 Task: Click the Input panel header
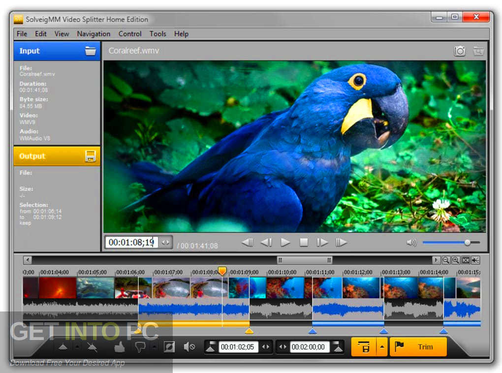coord(57,51)
